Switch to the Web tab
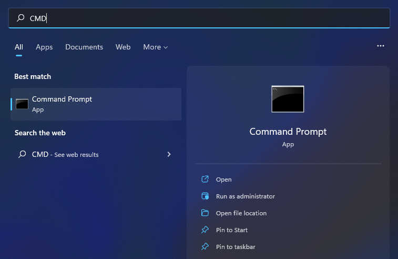The height and width of the screenshot is (259, 398). point(123,47)
